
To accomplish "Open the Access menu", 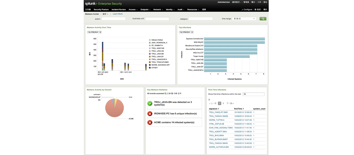I will (x=133, y=10).
